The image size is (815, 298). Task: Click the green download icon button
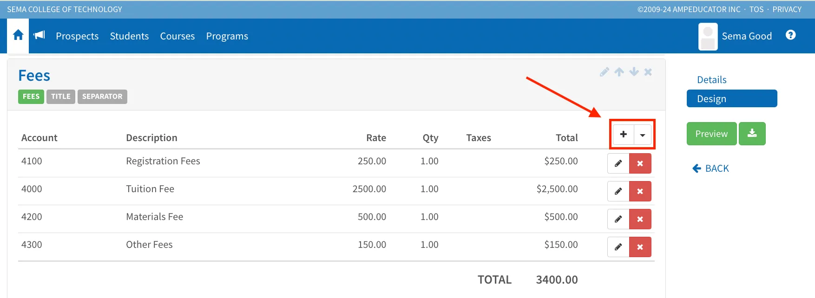(x=752, y=134)
